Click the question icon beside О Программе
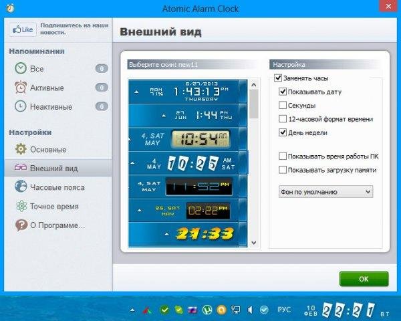The image size is (401, 321). (21, 225)
